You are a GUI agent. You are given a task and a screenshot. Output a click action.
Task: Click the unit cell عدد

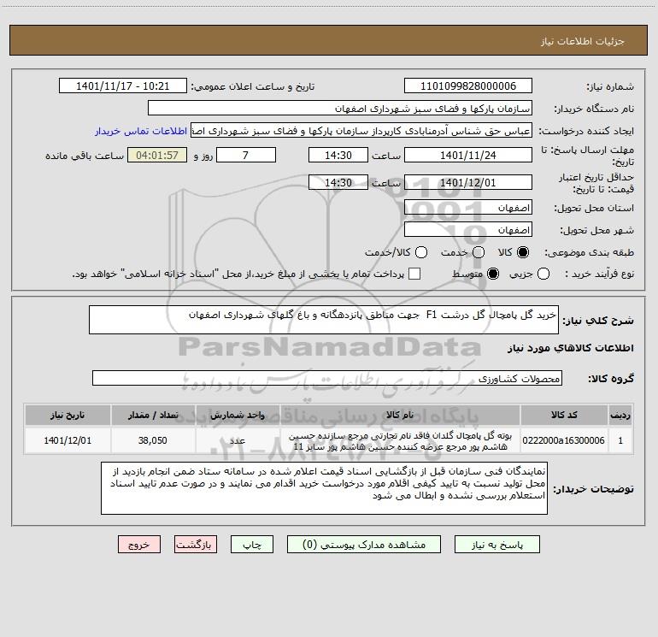(x=238, y=440)
